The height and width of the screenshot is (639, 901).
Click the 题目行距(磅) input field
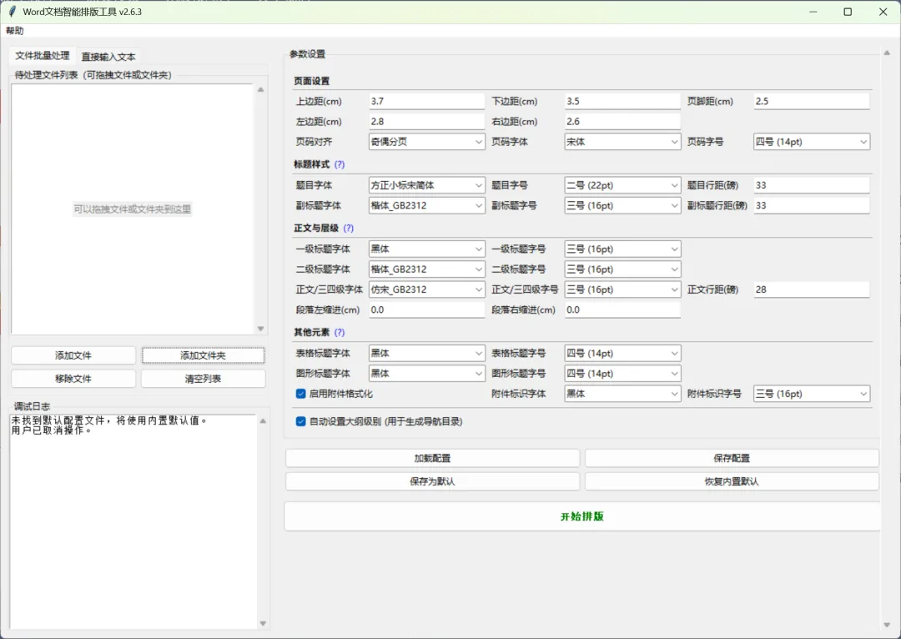tap(812, 185)
